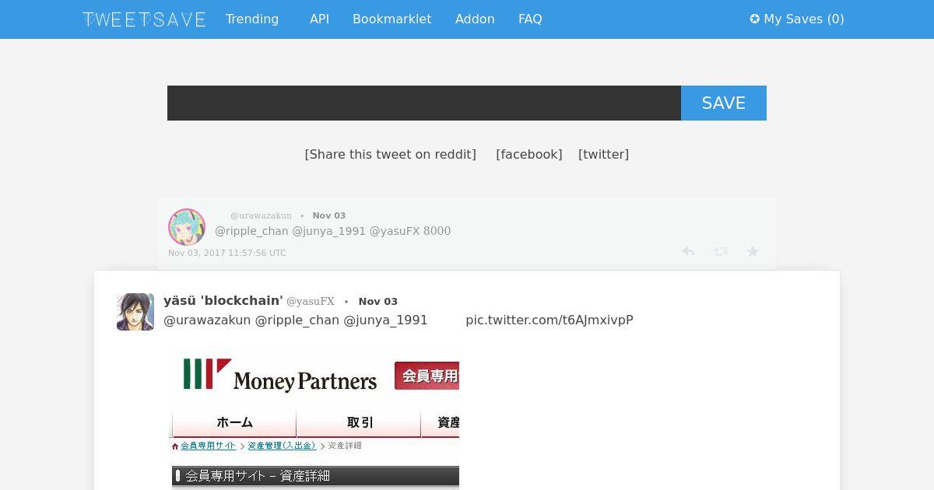This screenshot has width=934, height=490.
Task: Click the favorite star icon on the urawazakun tweet
Action: 753,251
